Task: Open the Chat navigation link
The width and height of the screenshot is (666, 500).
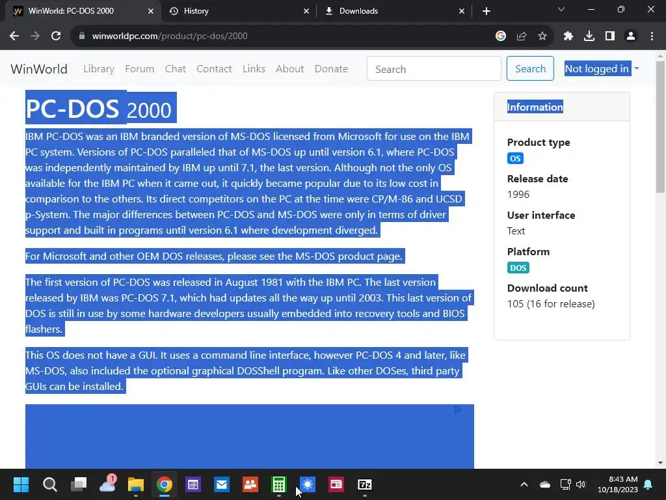Action: [x=176, y=69]
